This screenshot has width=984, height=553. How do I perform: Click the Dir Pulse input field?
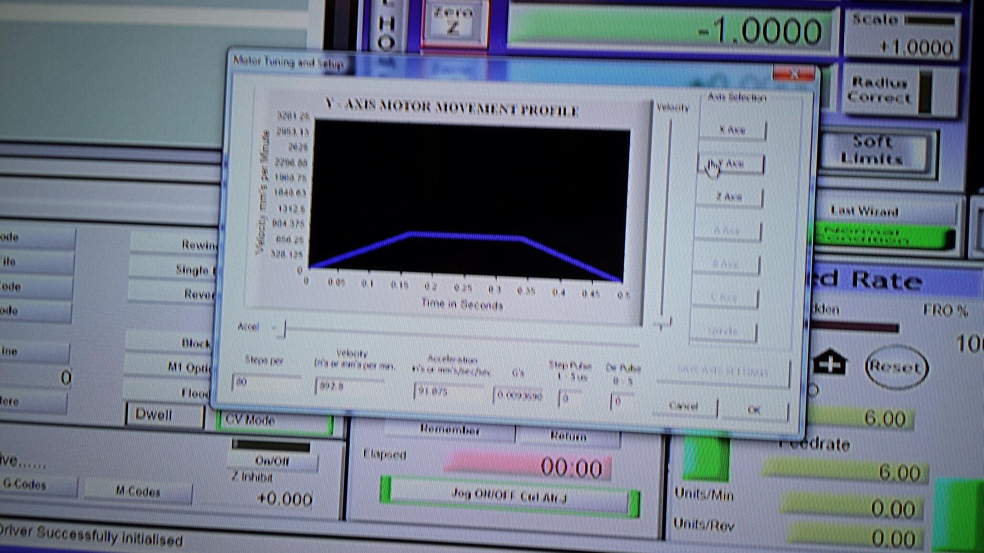pos(623,401)
